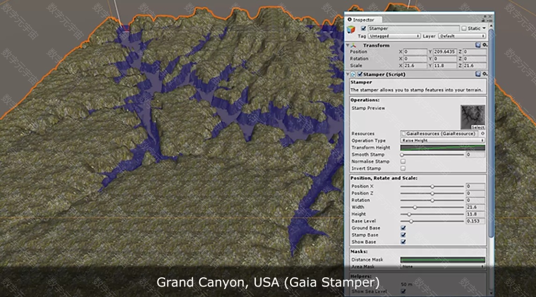The image size is (536, 297).
Task: Click the Transform axes icon
Action: click(x=354, y=45)
